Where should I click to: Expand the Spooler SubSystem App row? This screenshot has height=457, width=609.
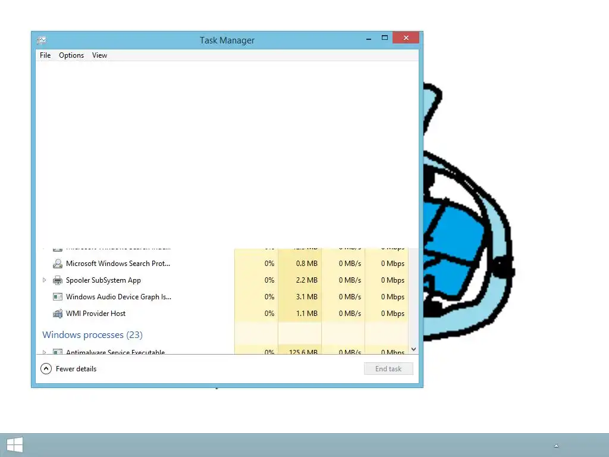pyautogui.click(x=44, y=280)
